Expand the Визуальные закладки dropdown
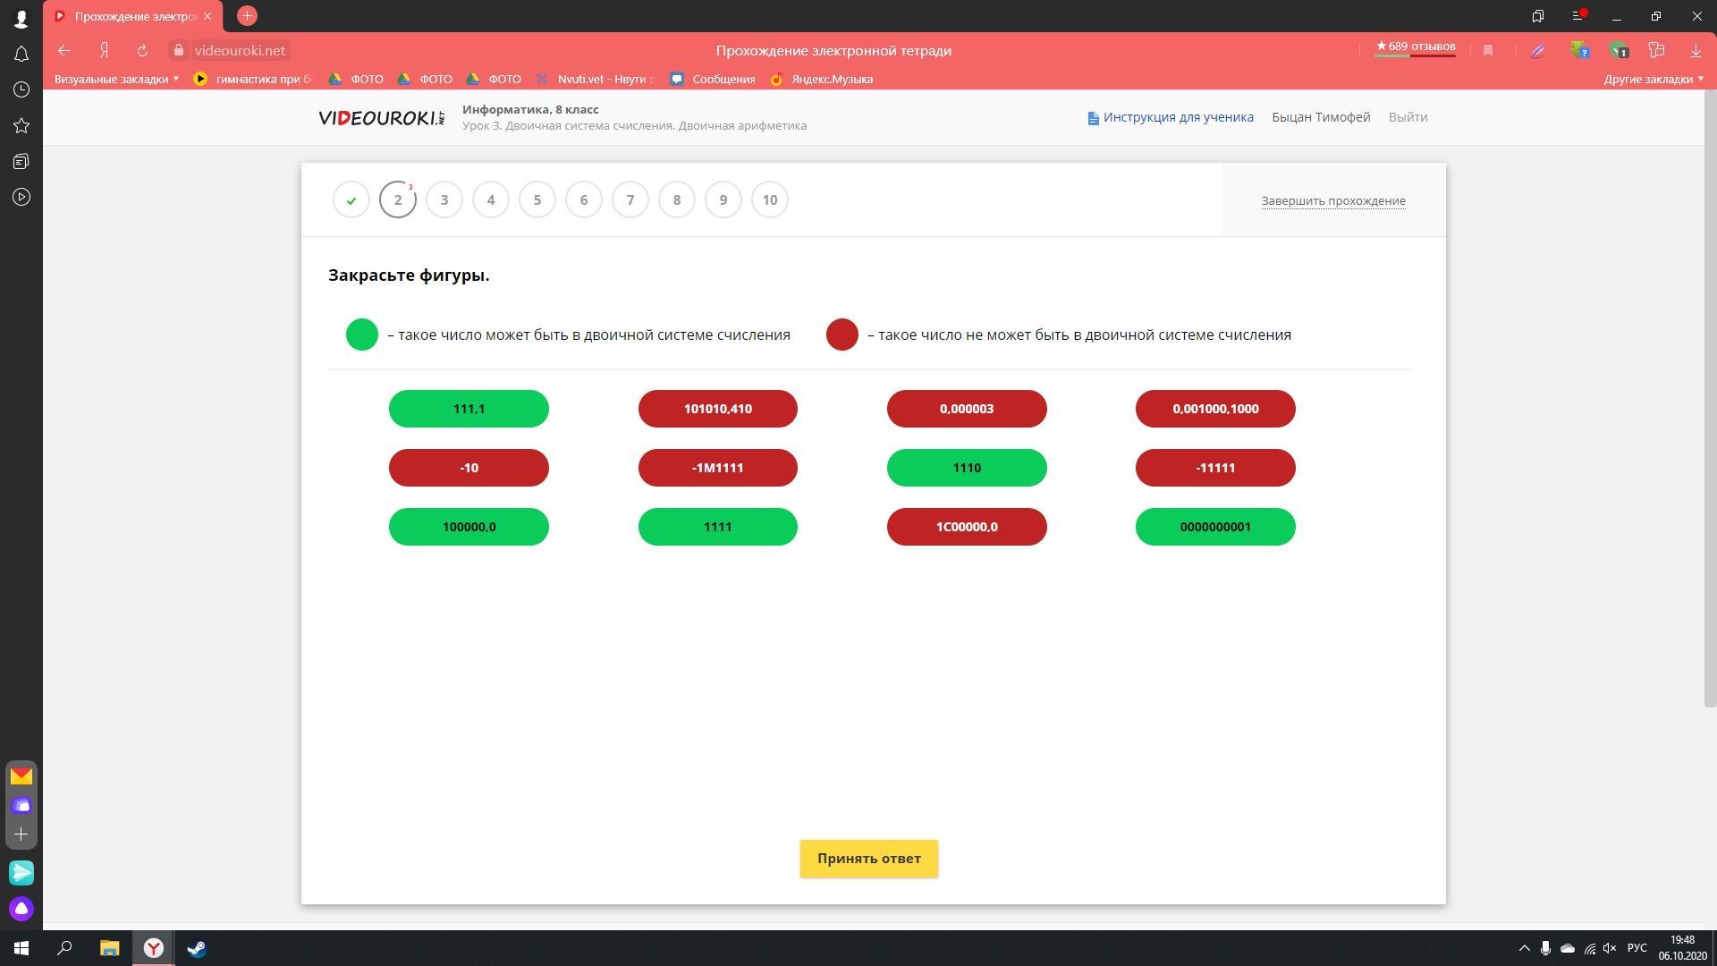1717x966 pixels. [116, 79]
